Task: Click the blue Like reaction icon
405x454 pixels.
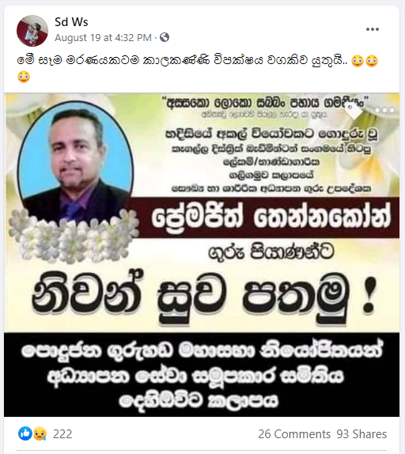Action: [x=25, y=433]
